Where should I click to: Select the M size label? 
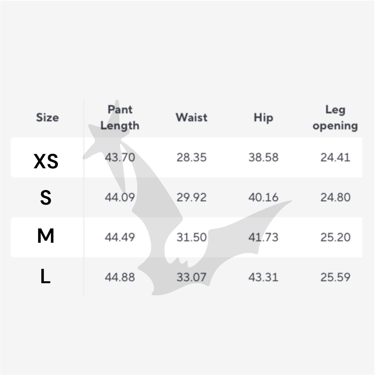(46, 237)
